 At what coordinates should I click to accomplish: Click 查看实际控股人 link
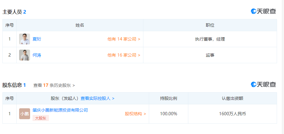[97, 98]
